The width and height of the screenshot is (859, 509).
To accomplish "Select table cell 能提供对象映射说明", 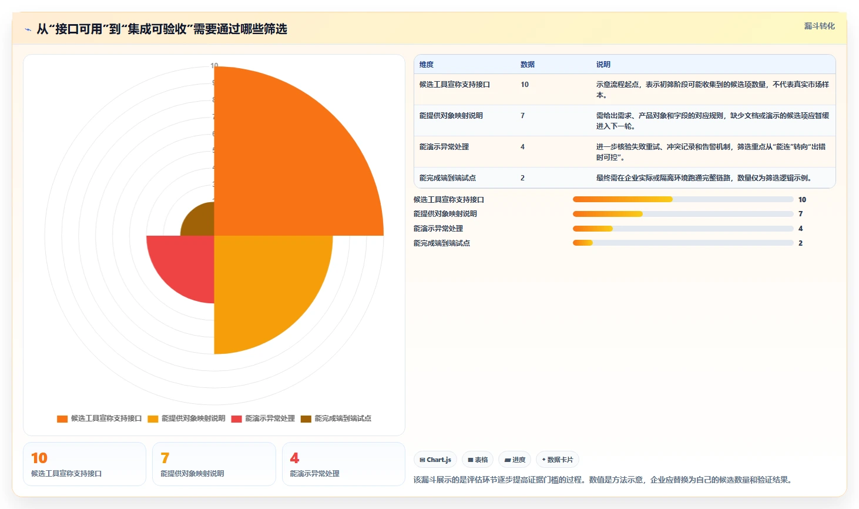I will coord(451,116).
